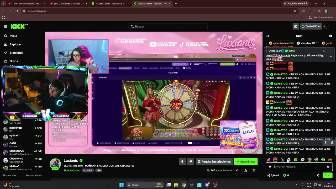This screenshot has width=336, height=189.
Task: Insert the laughing man face quick emote
Action: tap(275, 160)
